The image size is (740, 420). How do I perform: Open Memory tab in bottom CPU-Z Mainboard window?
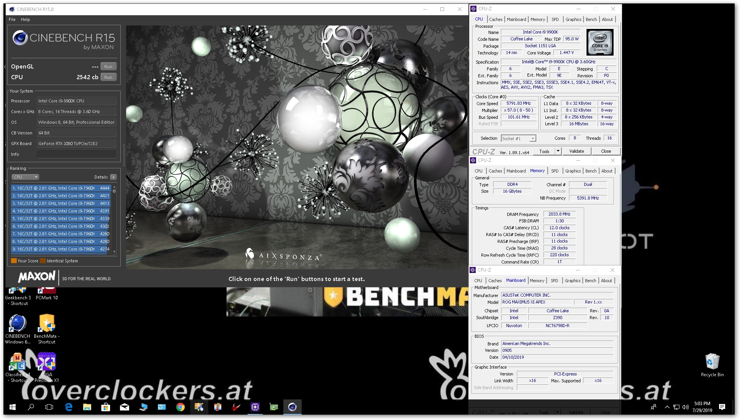537,281
